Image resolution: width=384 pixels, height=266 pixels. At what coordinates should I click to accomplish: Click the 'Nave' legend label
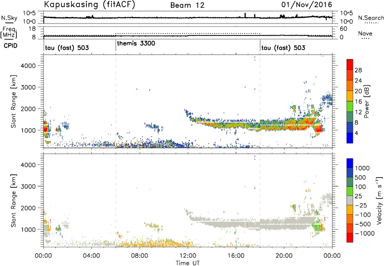(x=365, y=33)
